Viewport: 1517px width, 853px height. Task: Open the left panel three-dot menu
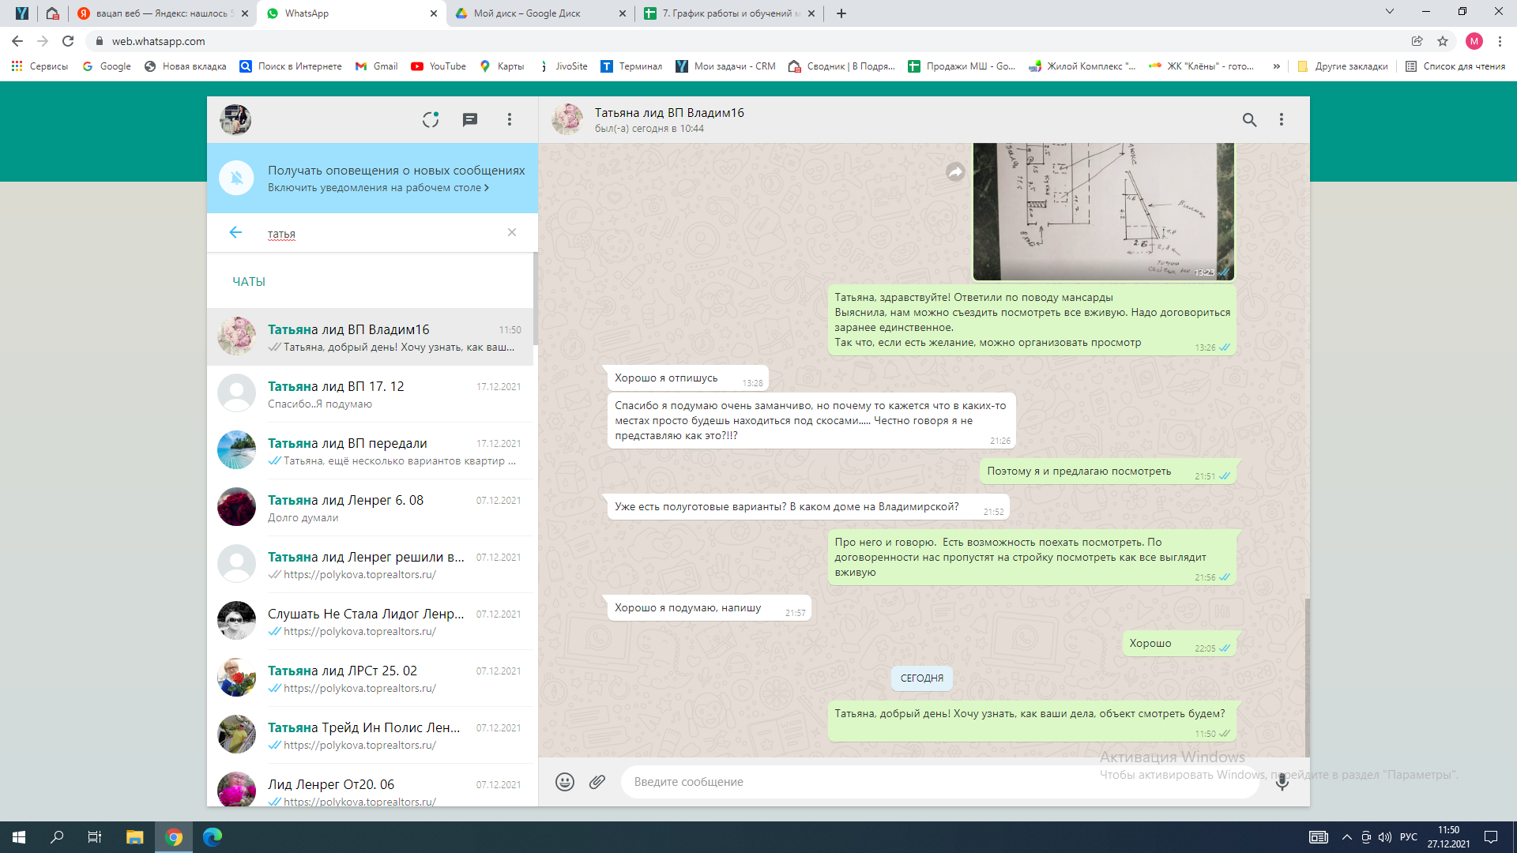point(510,119)
